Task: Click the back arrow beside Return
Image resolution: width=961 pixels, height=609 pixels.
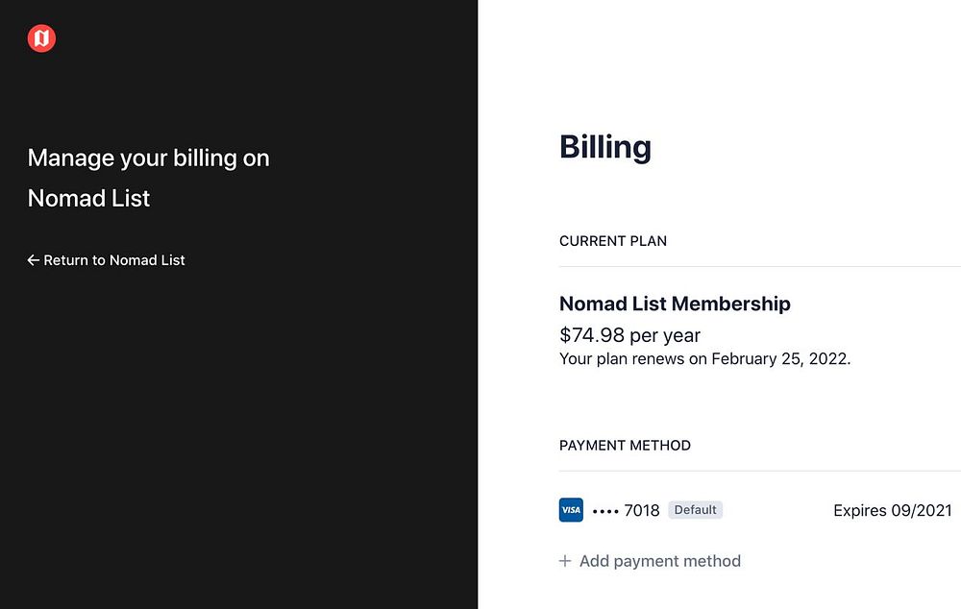Action: pos(34,260)
